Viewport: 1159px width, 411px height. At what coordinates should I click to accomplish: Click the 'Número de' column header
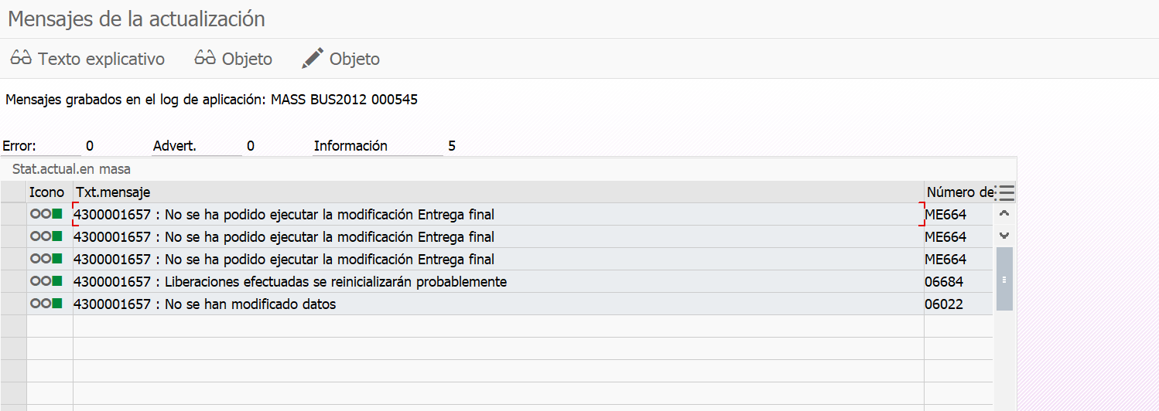[x=959, y=192]
